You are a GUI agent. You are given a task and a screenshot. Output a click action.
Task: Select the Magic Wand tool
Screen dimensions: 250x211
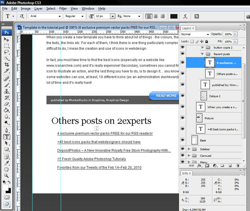point(7,59)
